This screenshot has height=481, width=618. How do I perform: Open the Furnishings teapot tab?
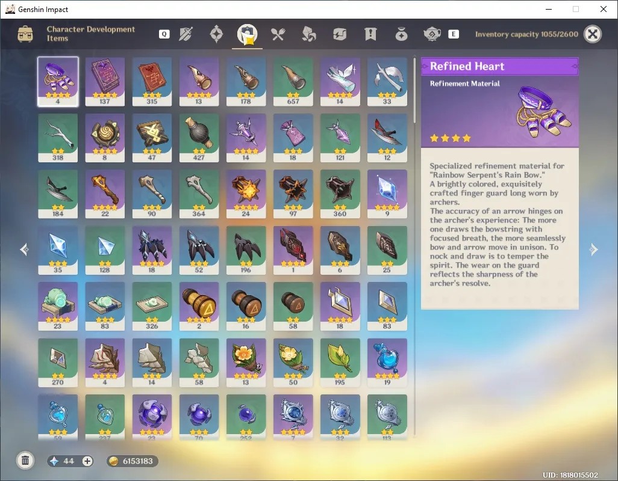click(x=432, y=34)
